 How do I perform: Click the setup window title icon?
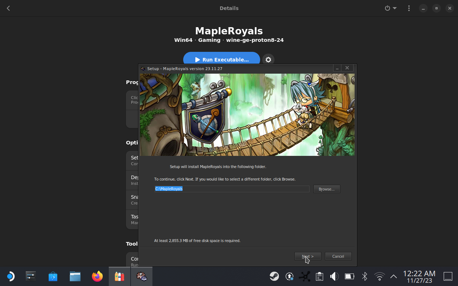[143, 68]
